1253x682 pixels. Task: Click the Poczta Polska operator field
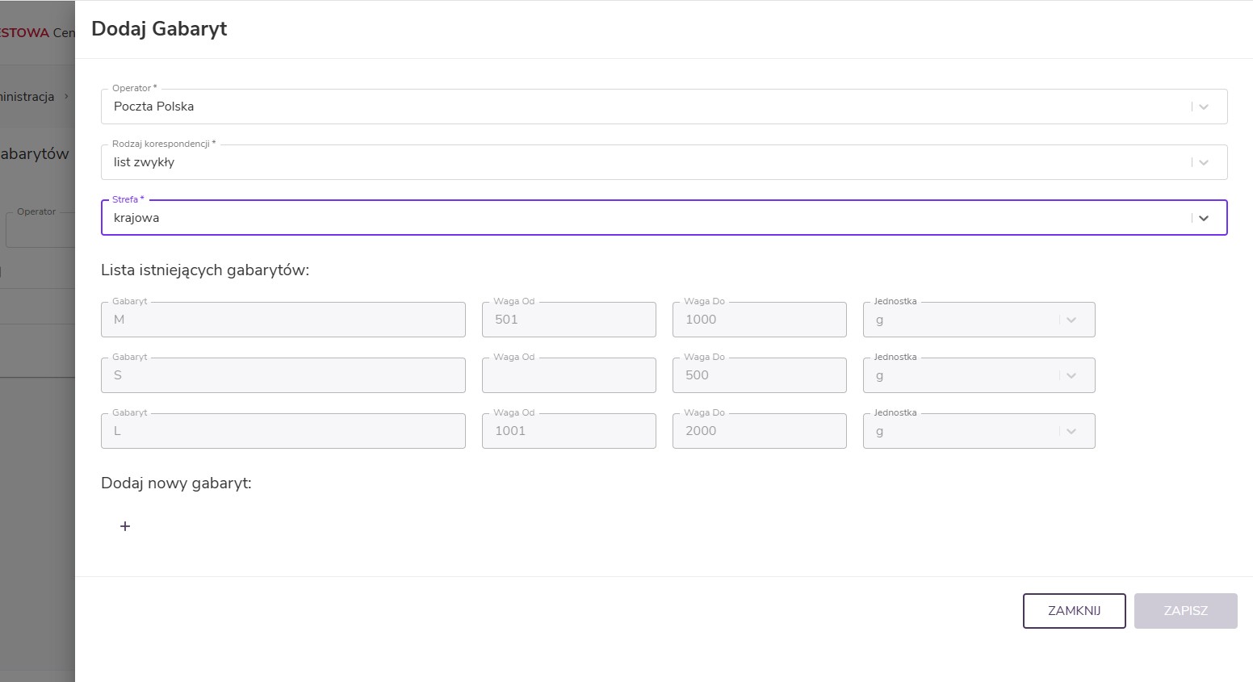[x=646, y=107]
